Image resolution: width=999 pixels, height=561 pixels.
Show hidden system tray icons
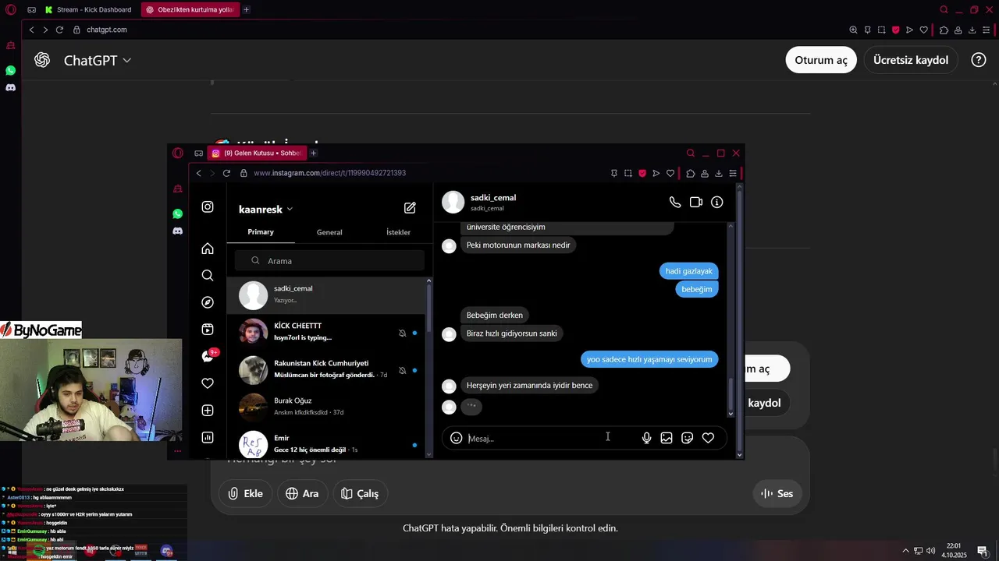[x=905, y=551]
